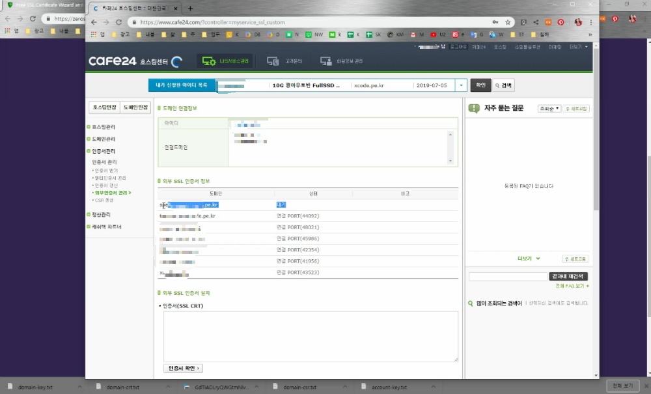Select the PORT(44092) row
This screenshot has width=651, height=394.
point(308,216)
